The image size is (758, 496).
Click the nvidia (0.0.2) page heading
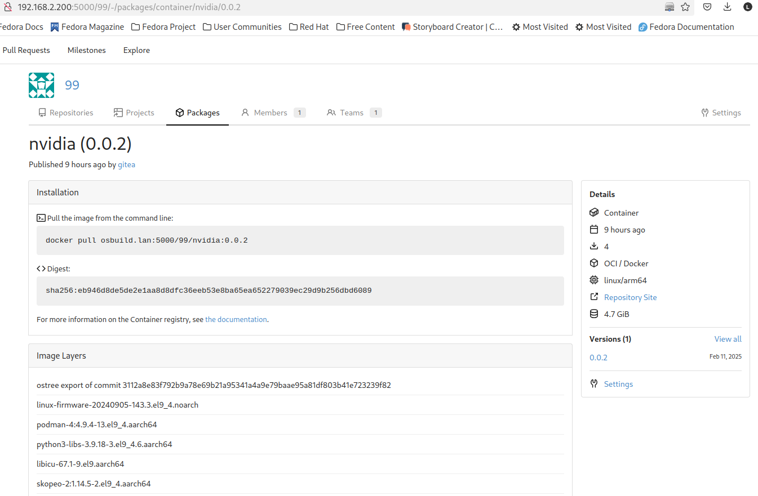(x=80, y=144)
